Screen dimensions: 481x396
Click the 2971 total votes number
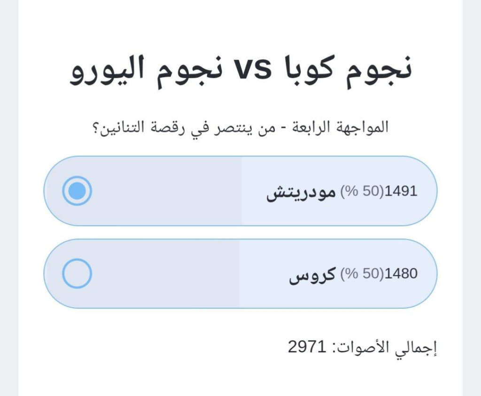coord(307,347)
